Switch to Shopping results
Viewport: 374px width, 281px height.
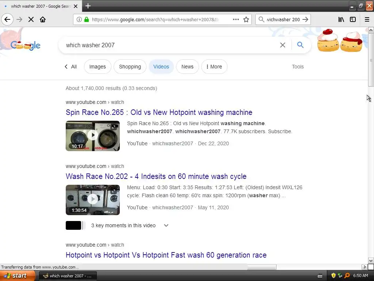click(x=130, y=67)
